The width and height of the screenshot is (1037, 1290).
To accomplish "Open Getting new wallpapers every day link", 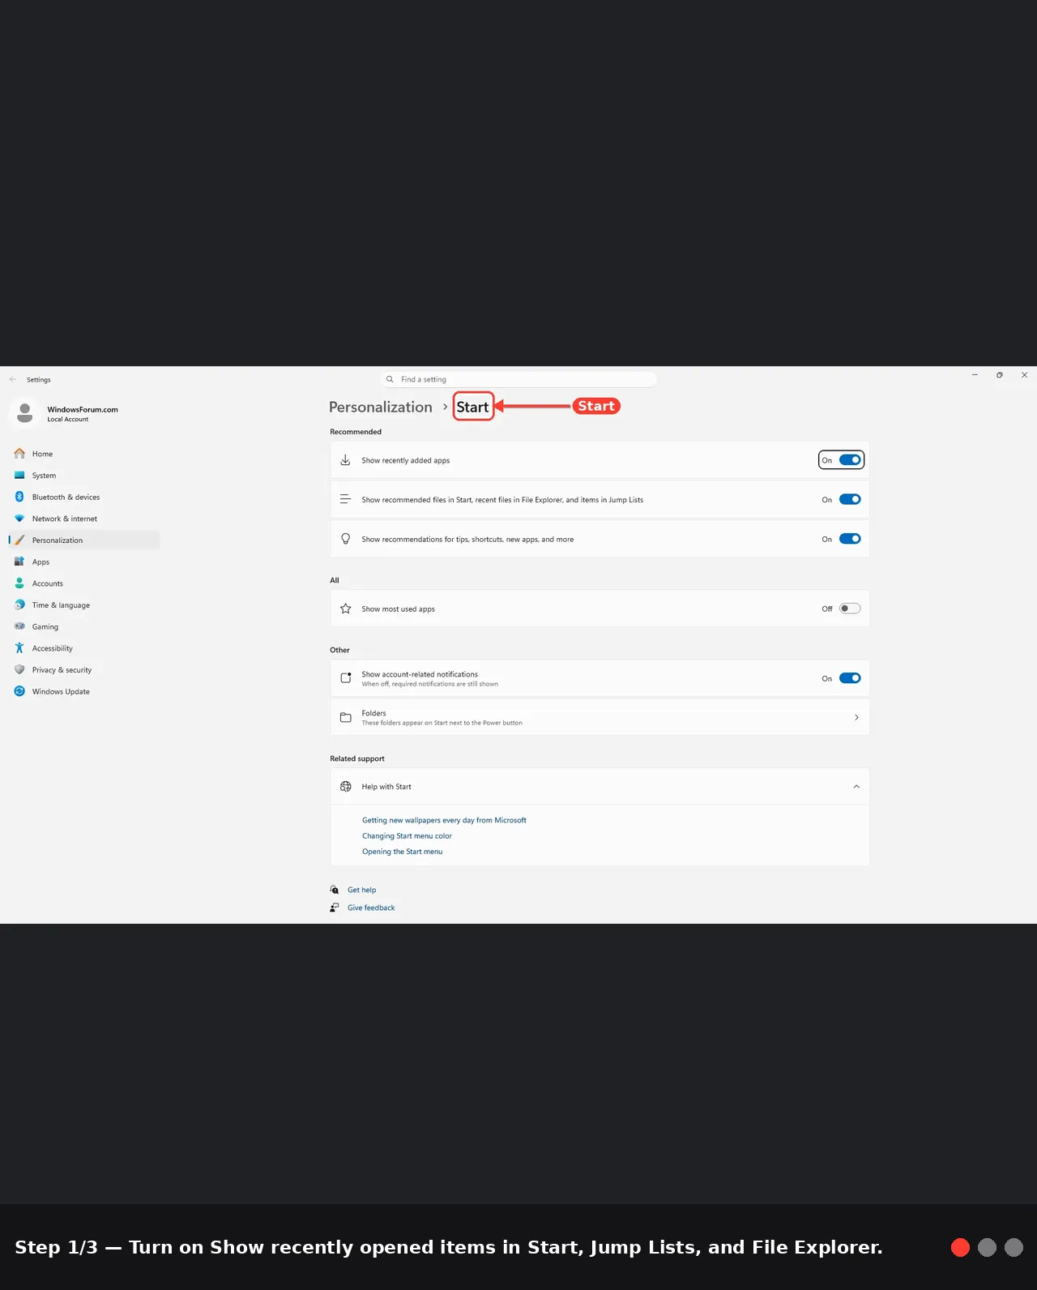I will click(x=444, y=820).
